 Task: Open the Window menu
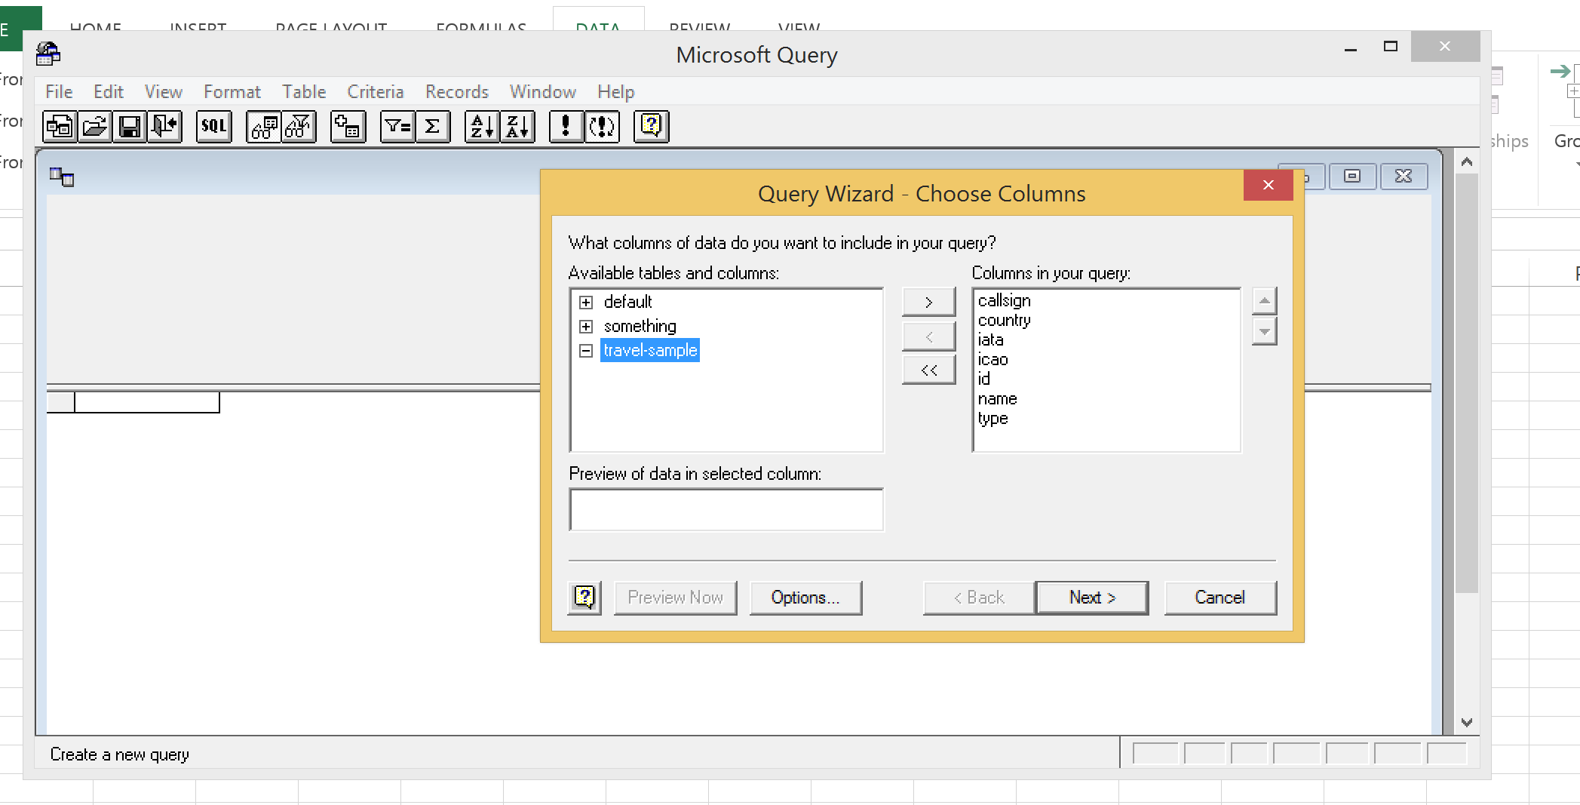point(543,92)
